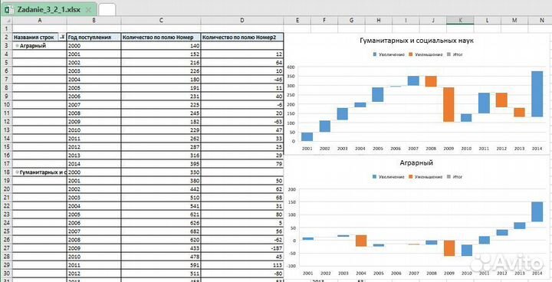552x282 pixels.
Task: Select the cell with value -63
Action: [x=242, y=122]
